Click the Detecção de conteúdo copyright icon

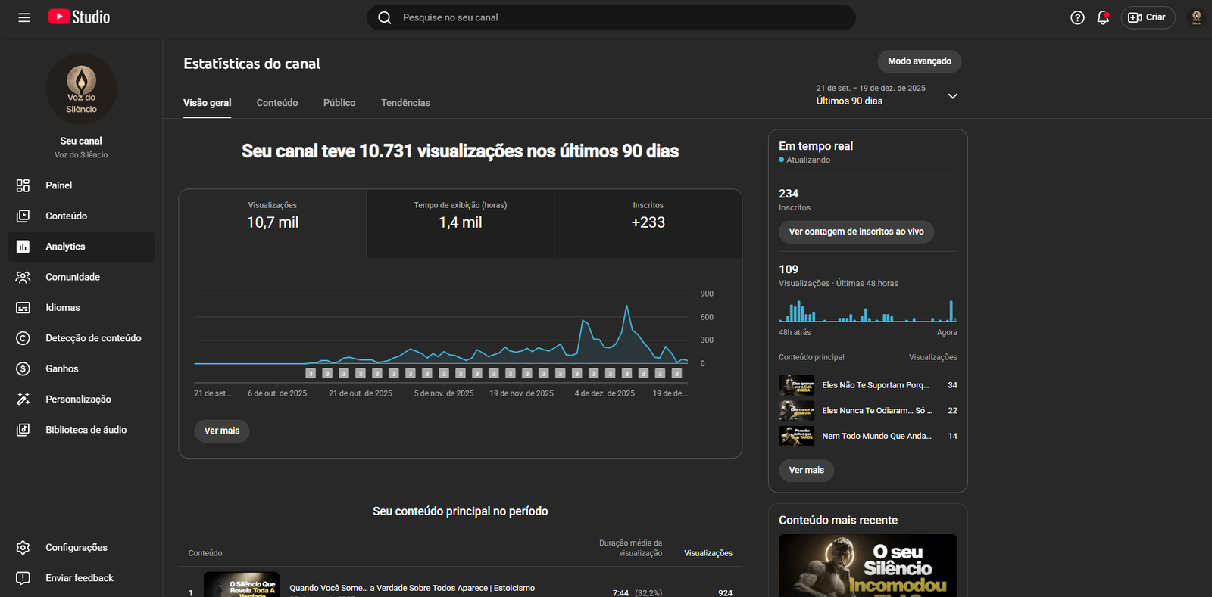[23, 338]
